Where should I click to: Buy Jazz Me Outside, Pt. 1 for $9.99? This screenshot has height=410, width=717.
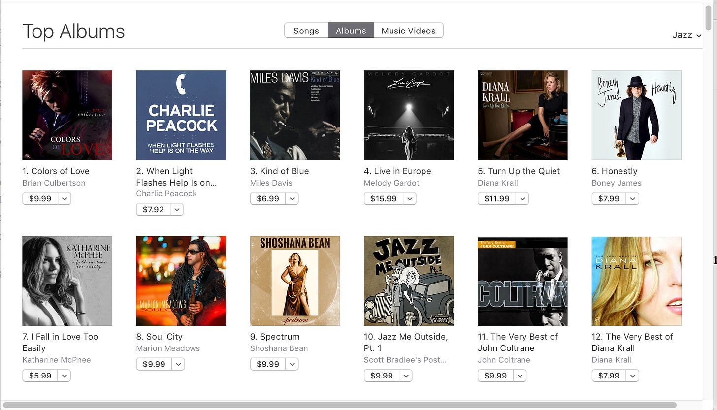click(382, 376)
